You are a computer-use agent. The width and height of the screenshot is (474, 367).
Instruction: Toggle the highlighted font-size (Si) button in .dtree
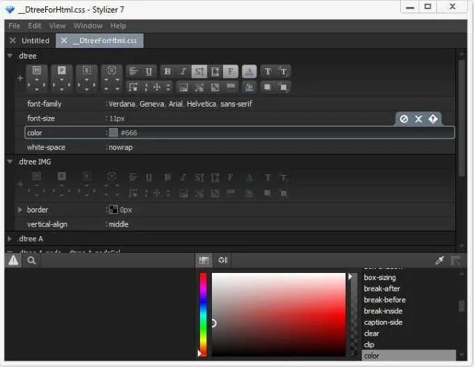(199, 72)
